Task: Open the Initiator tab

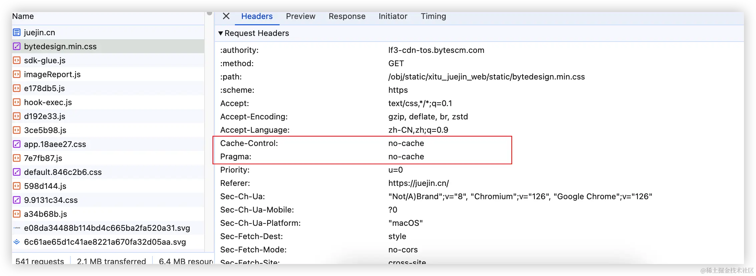Action: tap(393, 16)
